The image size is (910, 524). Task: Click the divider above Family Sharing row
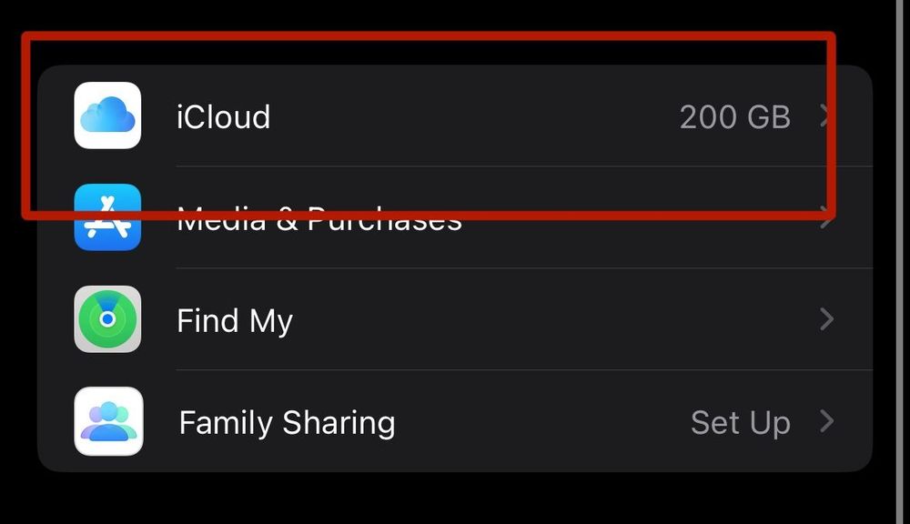(523, 370)
